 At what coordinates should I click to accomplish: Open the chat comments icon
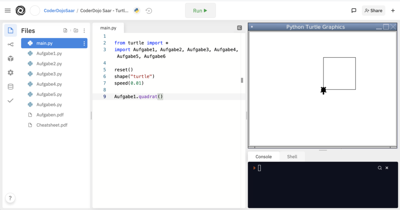tap(354, 11)
